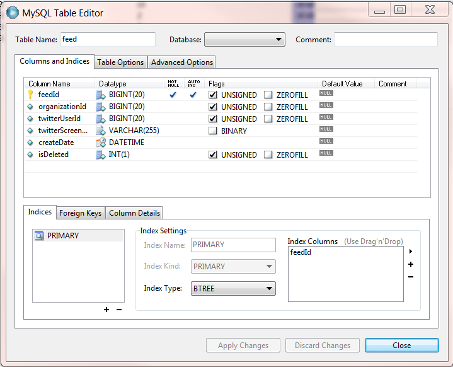Uncheck UNSIGNED for isDeleted
The width and height of the screenshot is (453, 367).
(x=212, y=154)
